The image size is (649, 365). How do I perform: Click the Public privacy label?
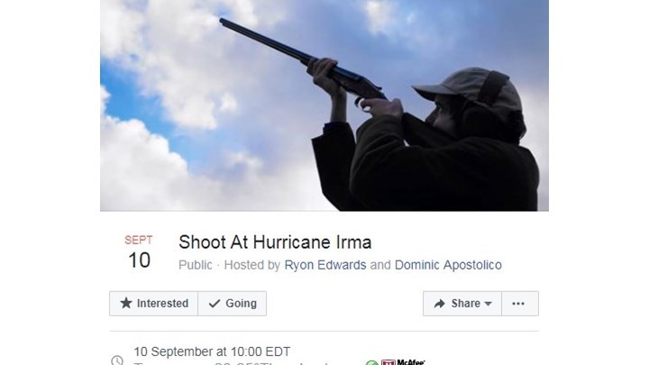pos(196,265)
